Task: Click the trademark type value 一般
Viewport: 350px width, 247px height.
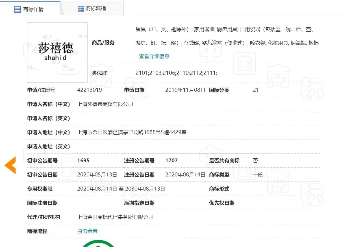Action: click(258, 175)
